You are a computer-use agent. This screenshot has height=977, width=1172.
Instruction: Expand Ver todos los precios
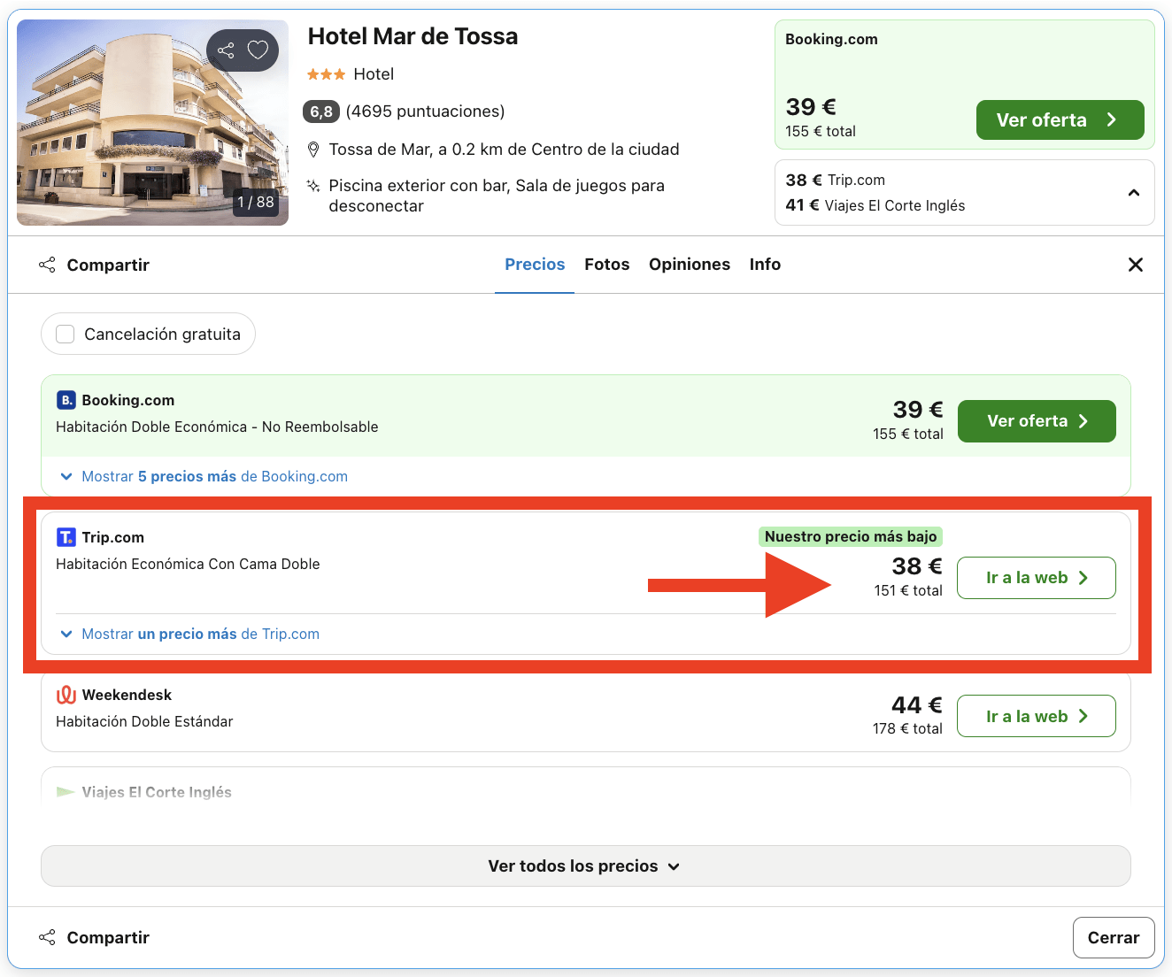pyautogui.click(x=585, y=866)
